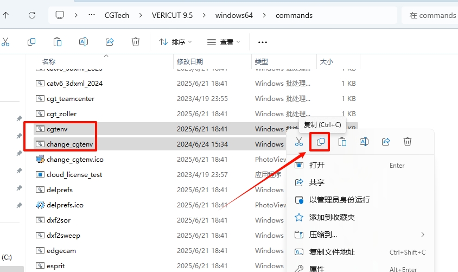458x272 pixels.
Task: Select the catv6_3dxml_2024 file name
Action: coord(74,83)
